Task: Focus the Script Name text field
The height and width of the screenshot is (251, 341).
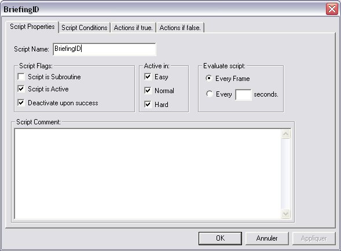Action: click(x=104, y=49)
